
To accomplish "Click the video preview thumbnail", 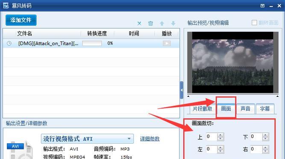I will [232, 63].
